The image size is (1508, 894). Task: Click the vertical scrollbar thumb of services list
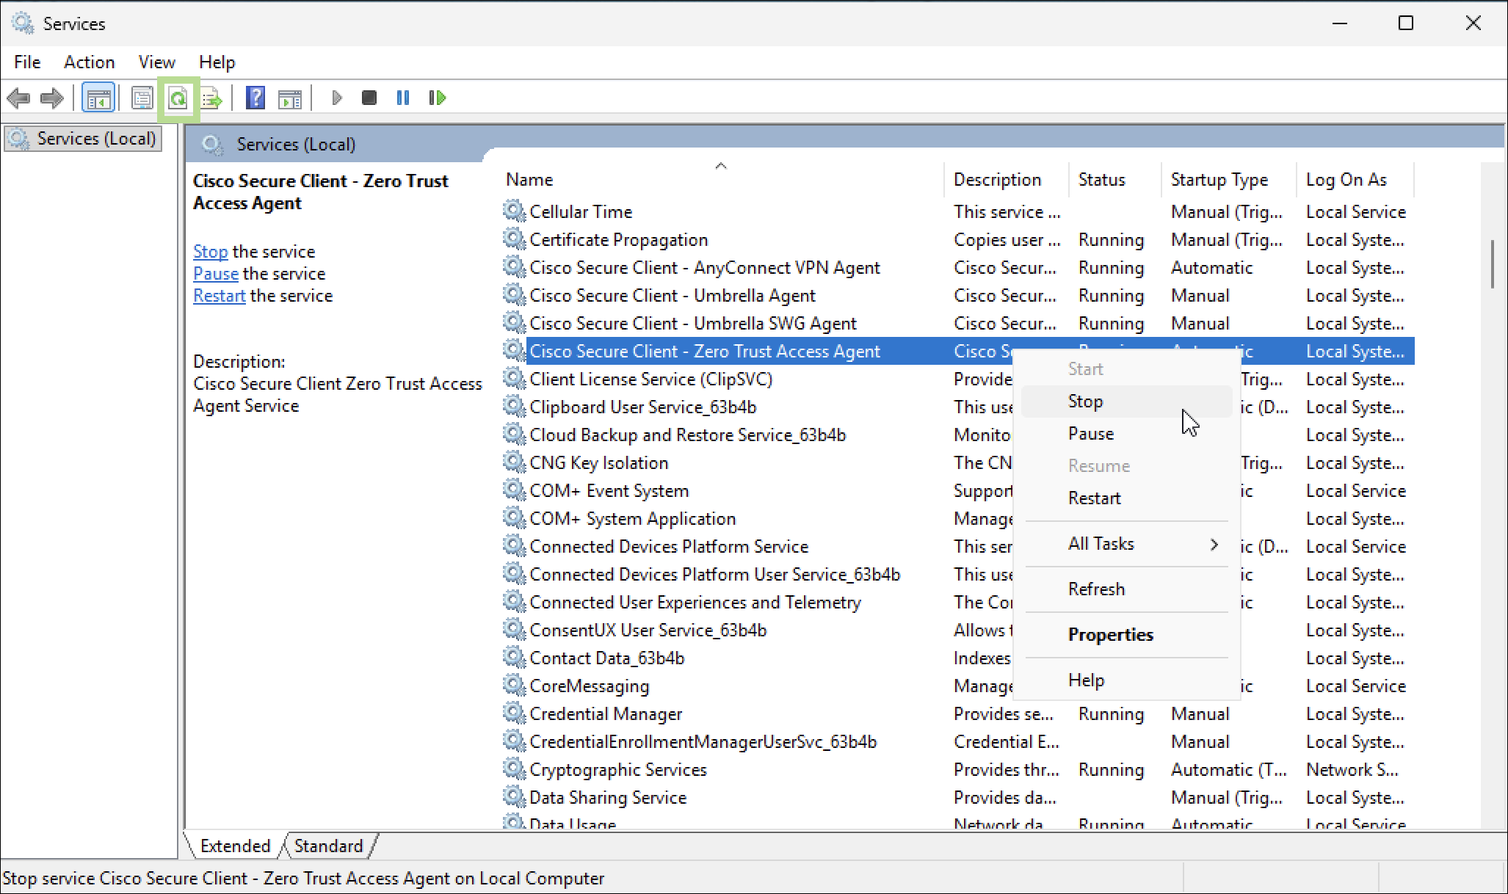click(1493, 264)
